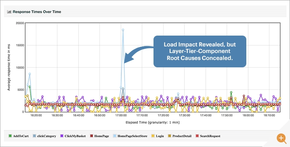Select the 17:10:00 x-axis tick label
Viewport: 290px width, 147px height.
[x=142, y=115]
